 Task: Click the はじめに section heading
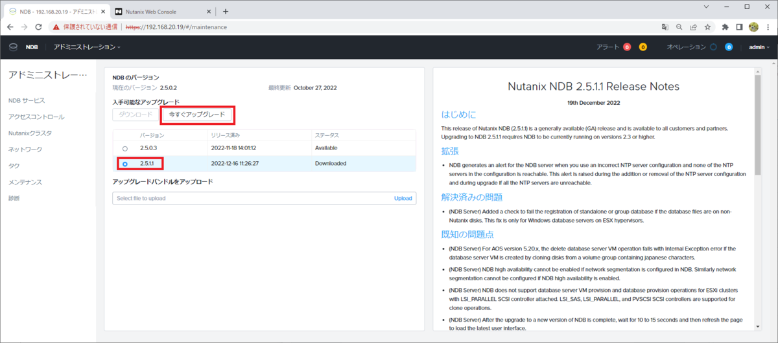click(458, 115)
